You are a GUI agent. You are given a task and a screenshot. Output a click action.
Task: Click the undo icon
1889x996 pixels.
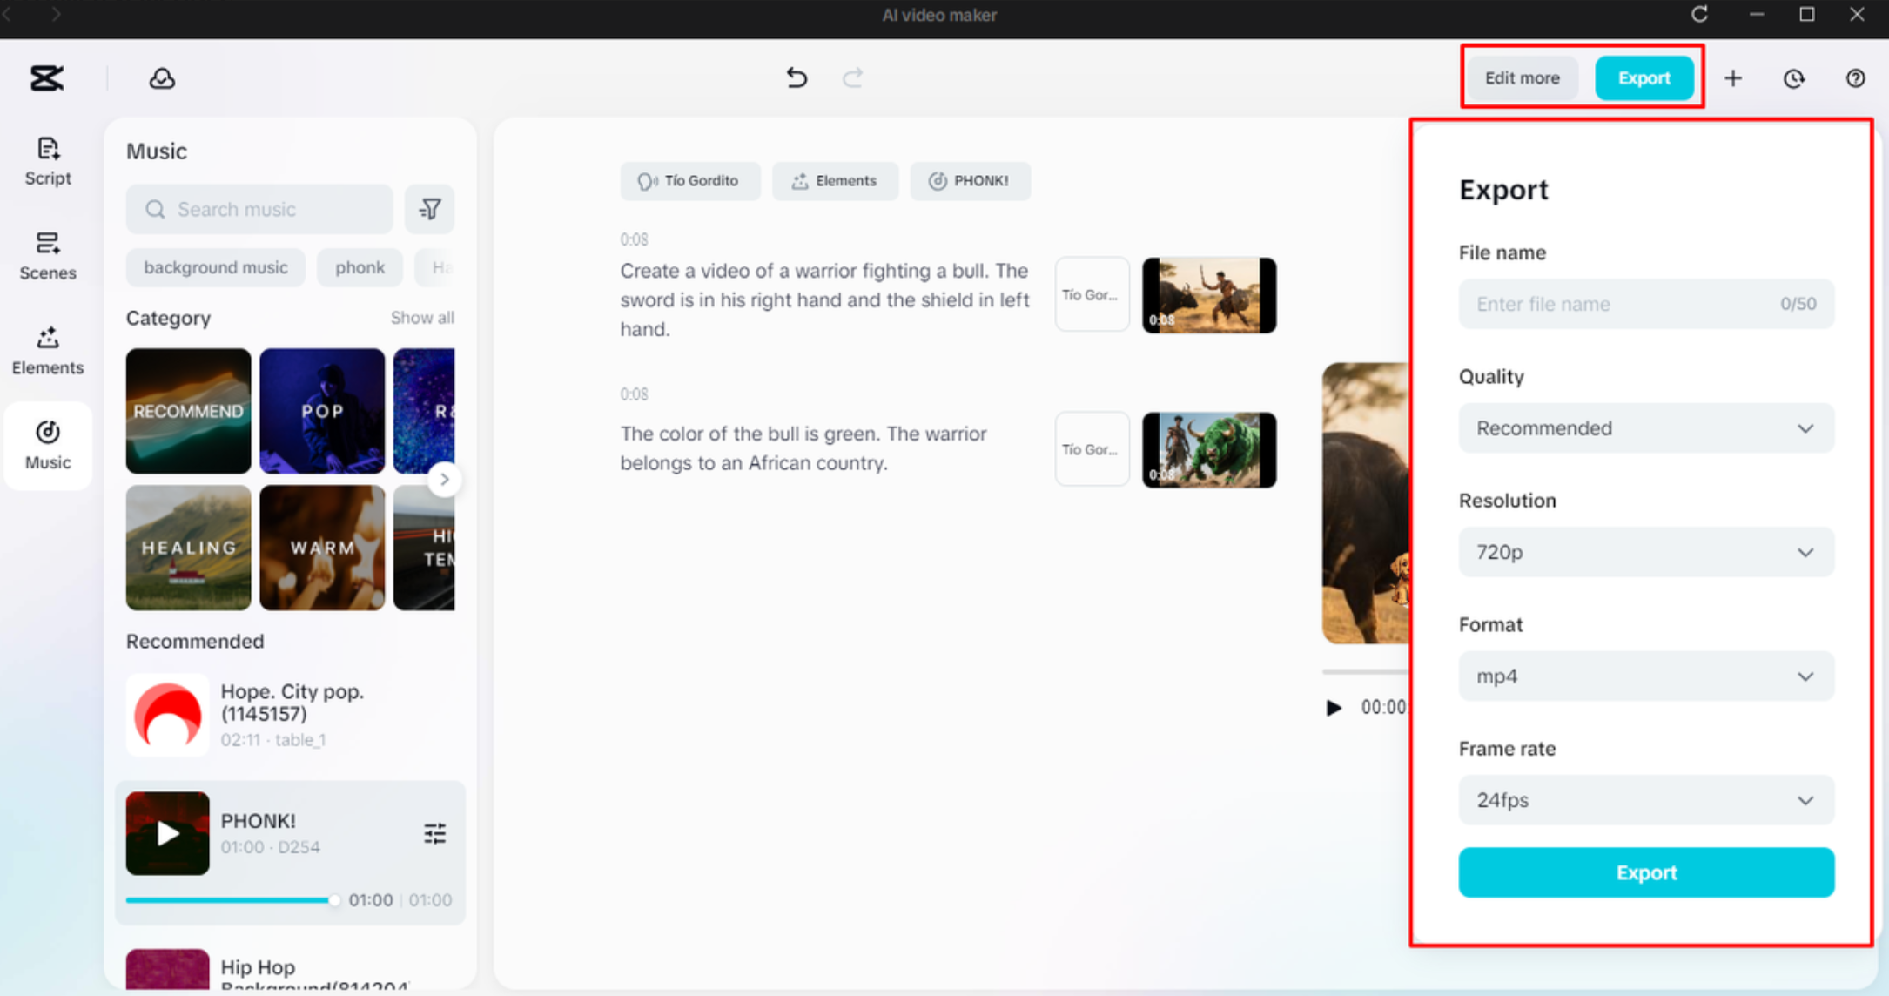click(797, 77)
